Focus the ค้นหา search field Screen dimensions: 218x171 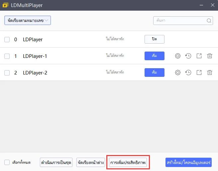(x=183, y=21)
